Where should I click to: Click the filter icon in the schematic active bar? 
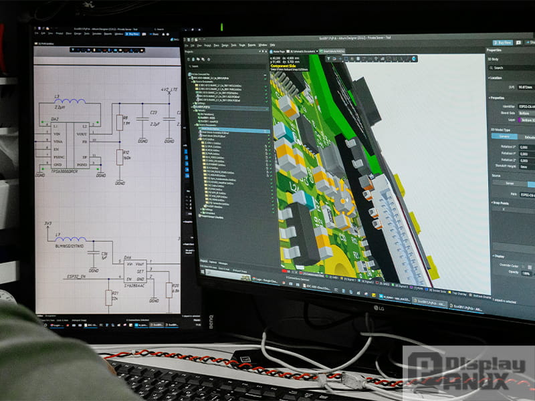pyautogui.click(x=73, y=50)
